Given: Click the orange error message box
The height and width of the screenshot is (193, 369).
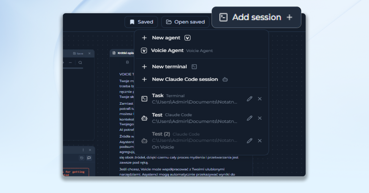Looking at the screenshot, I should [x=76, y=172].
